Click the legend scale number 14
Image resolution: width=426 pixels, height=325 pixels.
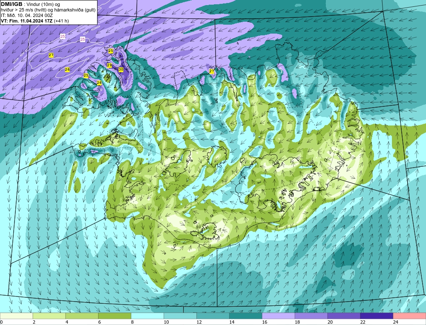(232, 322)
